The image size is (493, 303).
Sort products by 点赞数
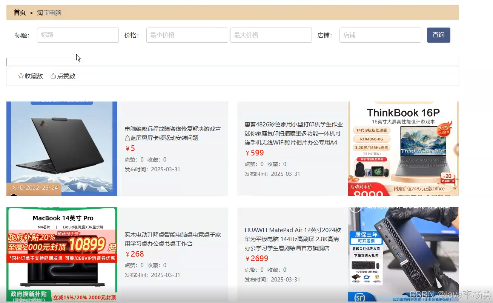63,76
